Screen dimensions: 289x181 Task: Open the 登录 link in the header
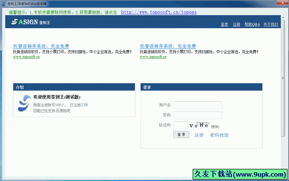[224, 24]
